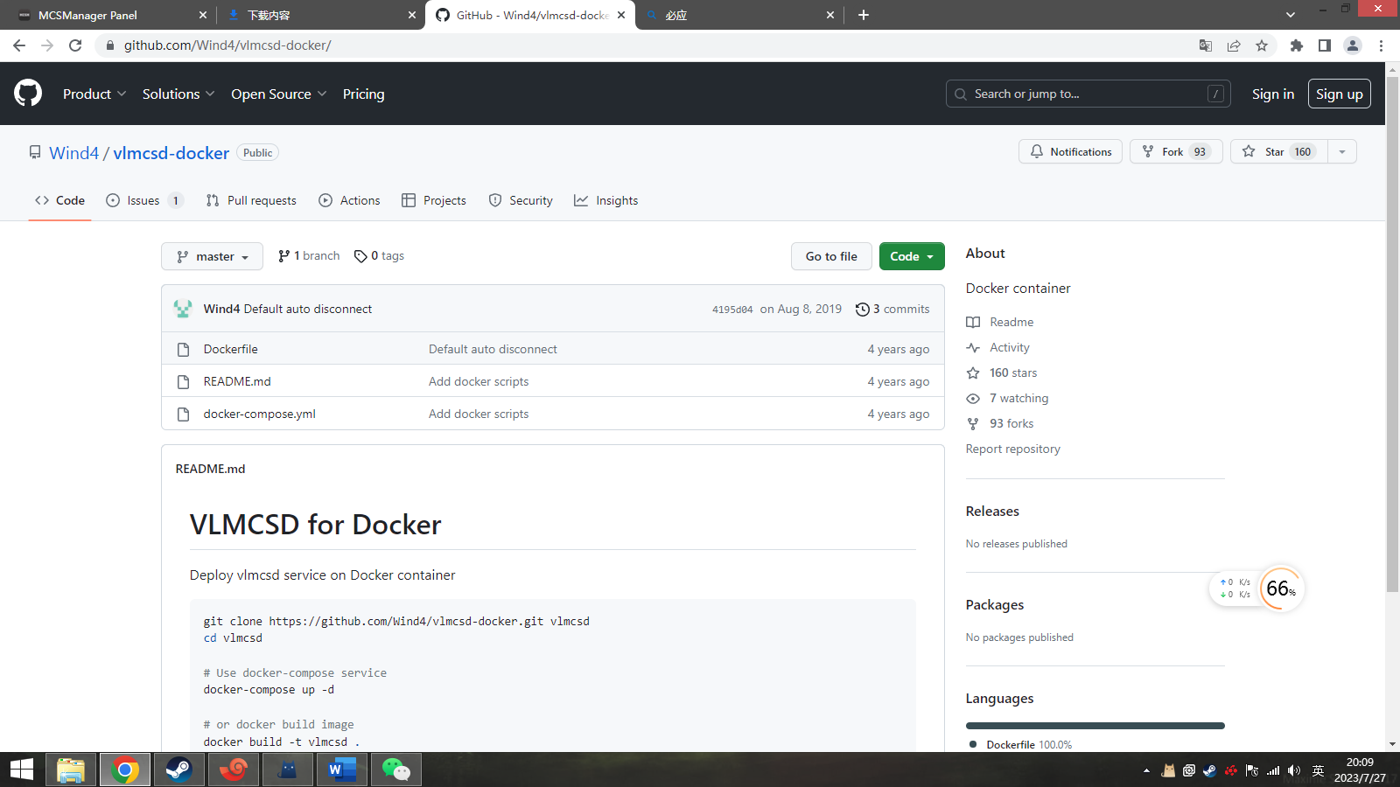Click the volume icon in system tray
The height and width of the screenshot is (787, 1400).
coord(1294,770)
